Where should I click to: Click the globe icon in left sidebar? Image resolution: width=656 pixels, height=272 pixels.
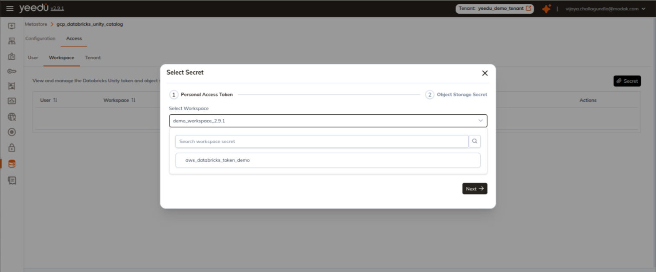[x=12, y=117]
